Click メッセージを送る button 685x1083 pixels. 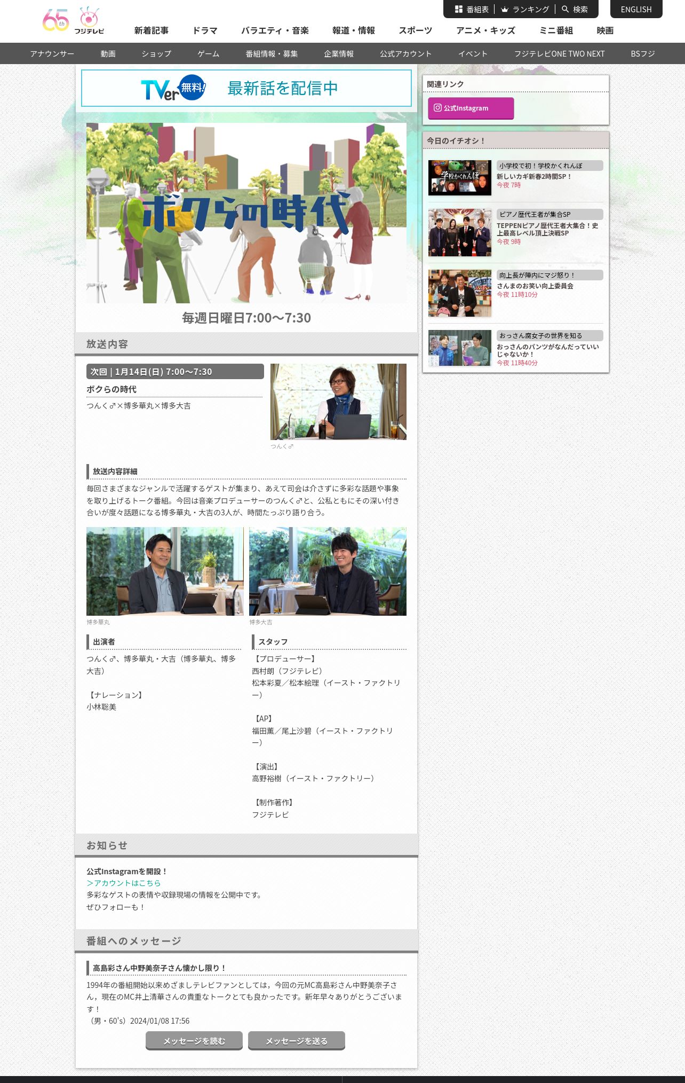point(297,1041)
